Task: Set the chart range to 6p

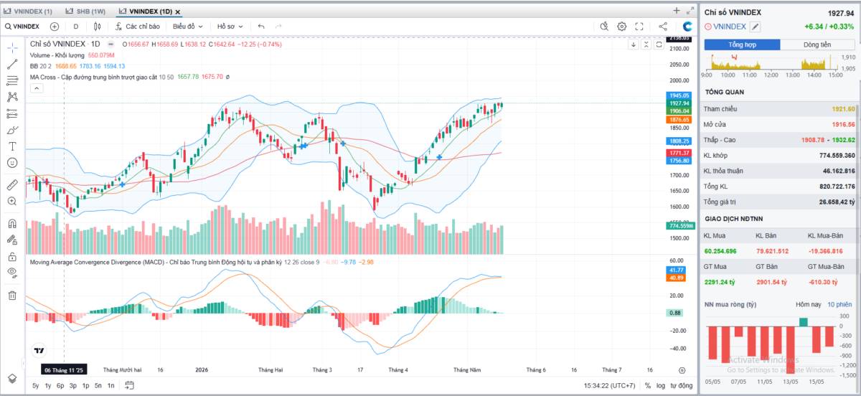Action: pyautogui.click(x=60, y=386)
